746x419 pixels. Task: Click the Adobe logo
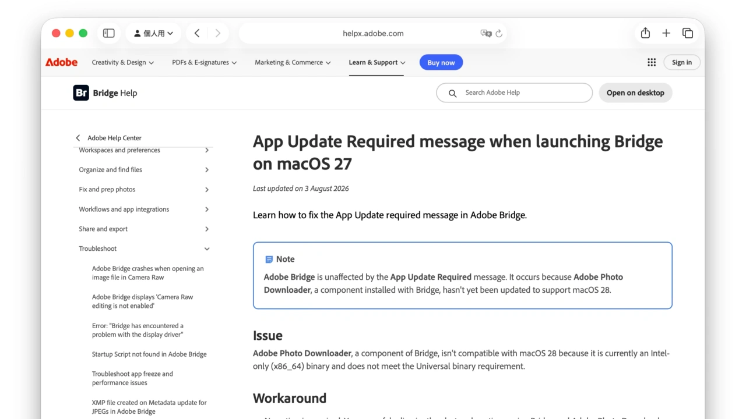point(61,62)
